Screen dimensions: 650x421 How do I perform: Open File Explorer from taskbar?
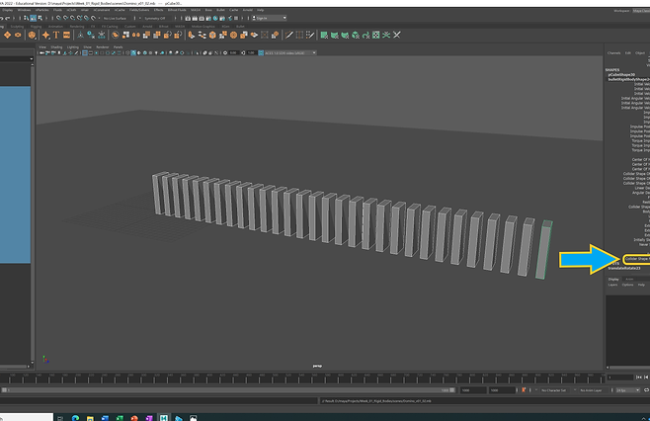click(90, 418)
